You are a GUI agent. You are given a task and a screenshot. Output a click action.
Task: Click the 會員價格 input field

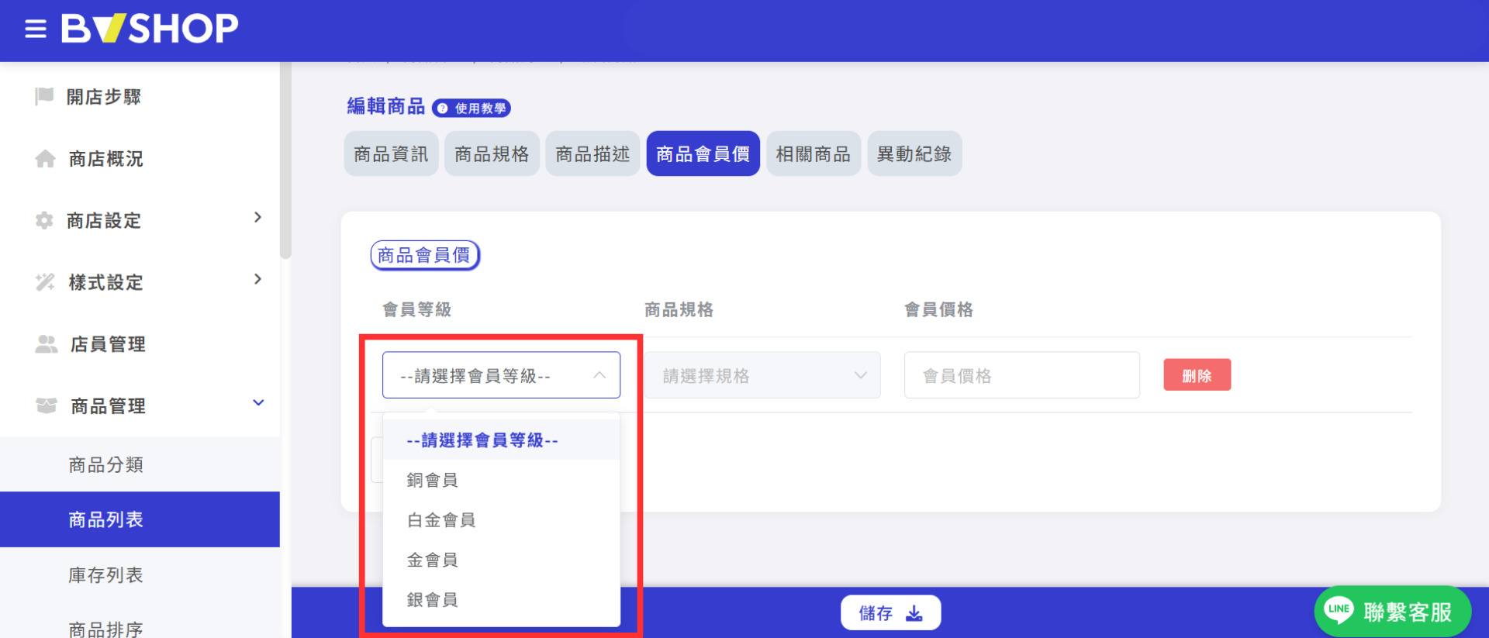[1022, 375]
